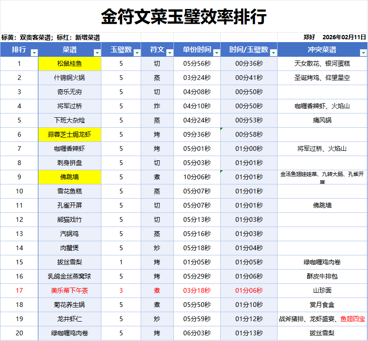
Task: Open the 单份时间 column filter dropdown
Action: [216, 52]
